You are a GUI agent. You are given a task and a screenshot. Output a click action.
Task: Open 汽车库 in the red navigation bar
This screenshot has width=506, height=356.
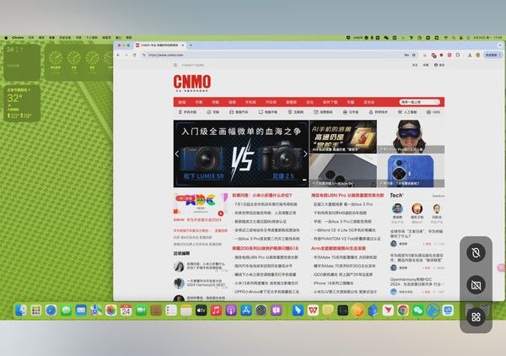271,102
